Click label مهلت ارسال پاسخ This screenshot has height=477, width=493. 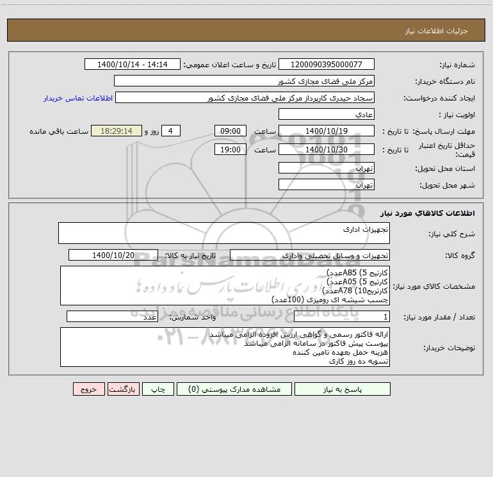pos(444,131)
